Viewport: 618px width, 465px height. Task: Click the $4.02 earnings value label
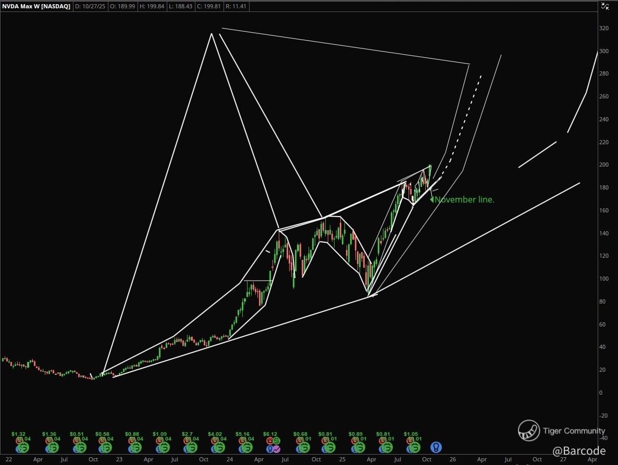click(x=215, y=434)
